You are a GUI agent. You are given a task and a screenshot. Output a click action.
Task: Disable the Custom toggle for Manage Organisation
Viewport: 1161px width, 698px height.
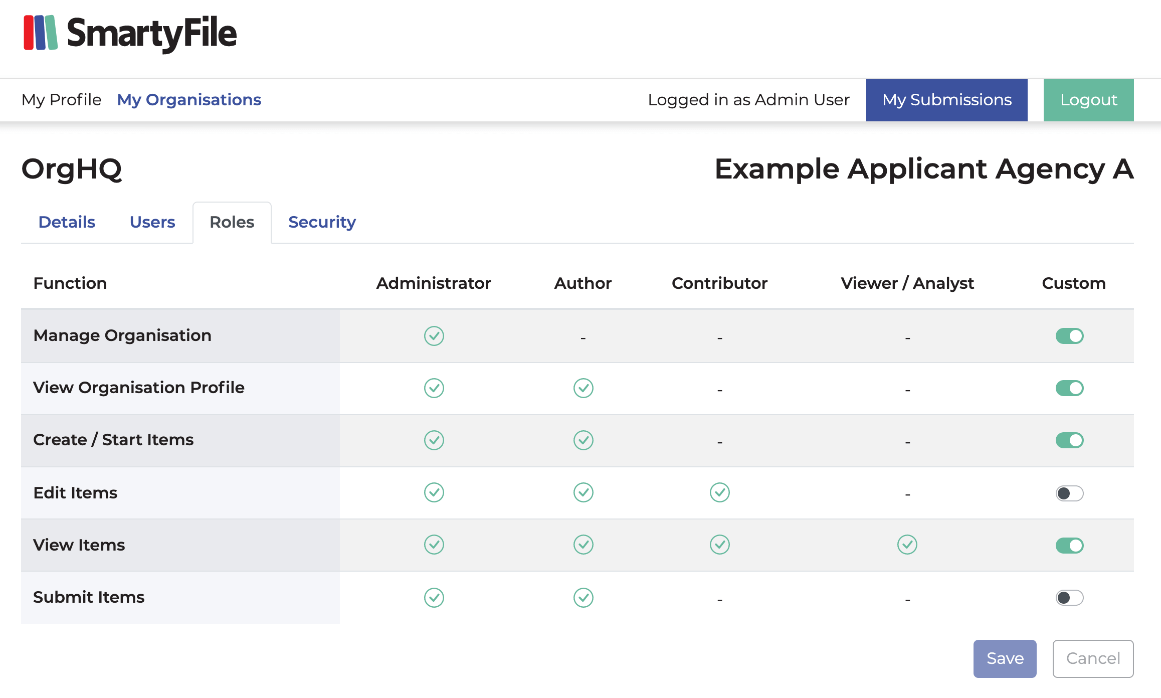pyautogui.click(x=1069, y=336)
